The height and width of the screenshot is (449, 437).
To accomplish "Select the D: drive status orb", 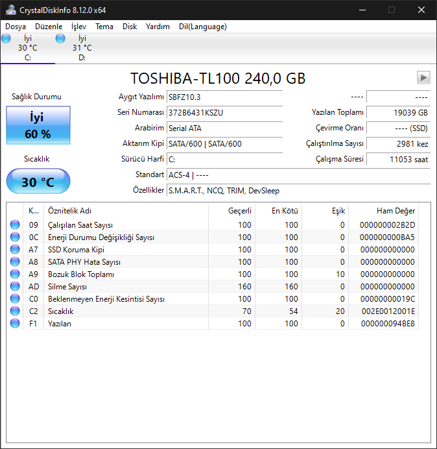I will click(x=60, y=38).
